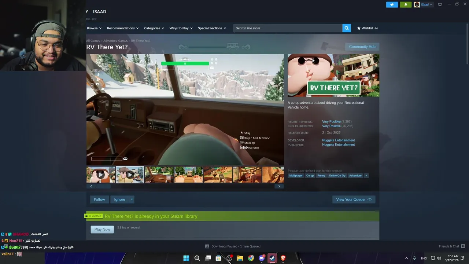This screenshot has width=469, height=264.
Task: Select the Adventure tag
Action: pyautogui.click(x=355, y=176)
